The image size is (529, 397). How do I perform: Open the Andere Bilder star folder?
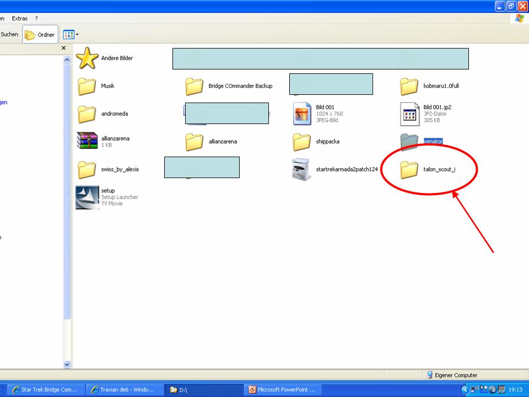[87, 58]
